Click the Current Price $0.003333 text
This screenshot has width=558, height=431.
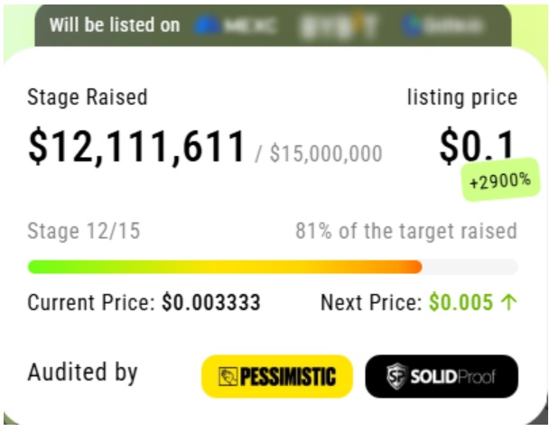coord(144,302)
